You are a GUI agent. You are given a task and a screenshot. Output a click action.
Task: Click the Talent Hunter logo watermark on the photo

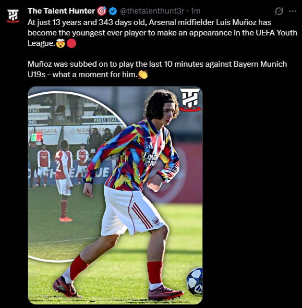coord(190,100)
